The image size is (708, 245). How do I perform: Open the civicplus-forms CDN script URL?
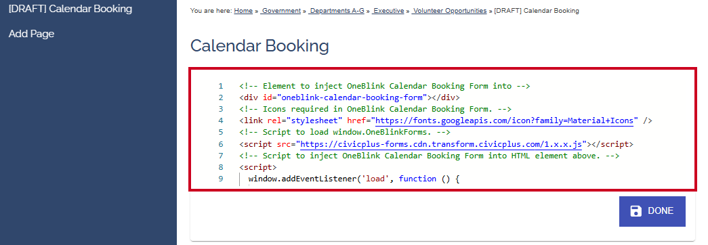440,144
